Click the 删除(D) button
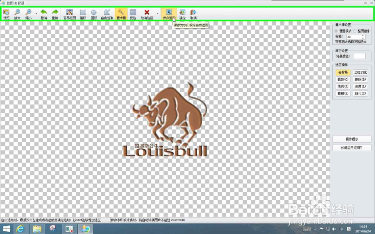This screenshot has width=375, height=234. pyautogui.click(x=360, y=79)
